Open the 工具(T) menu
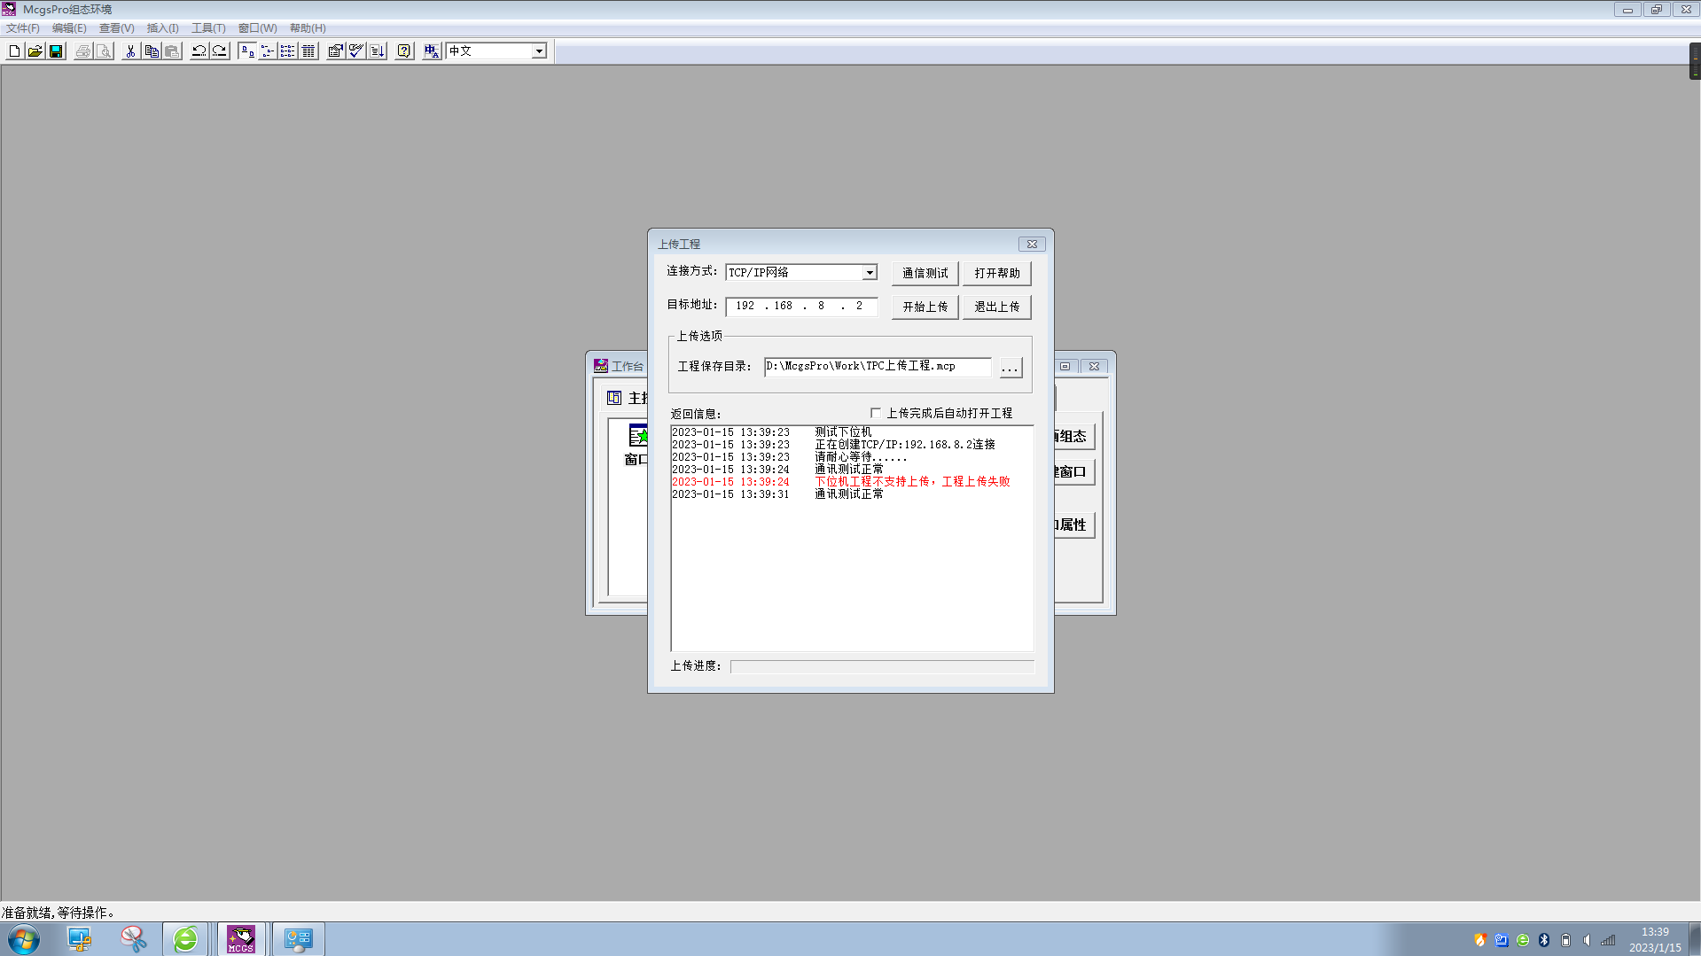 208,28
